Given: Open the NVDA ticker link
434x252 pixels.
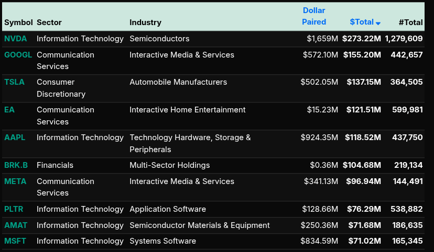Looking at the screenshot, I should coord(15,39).
